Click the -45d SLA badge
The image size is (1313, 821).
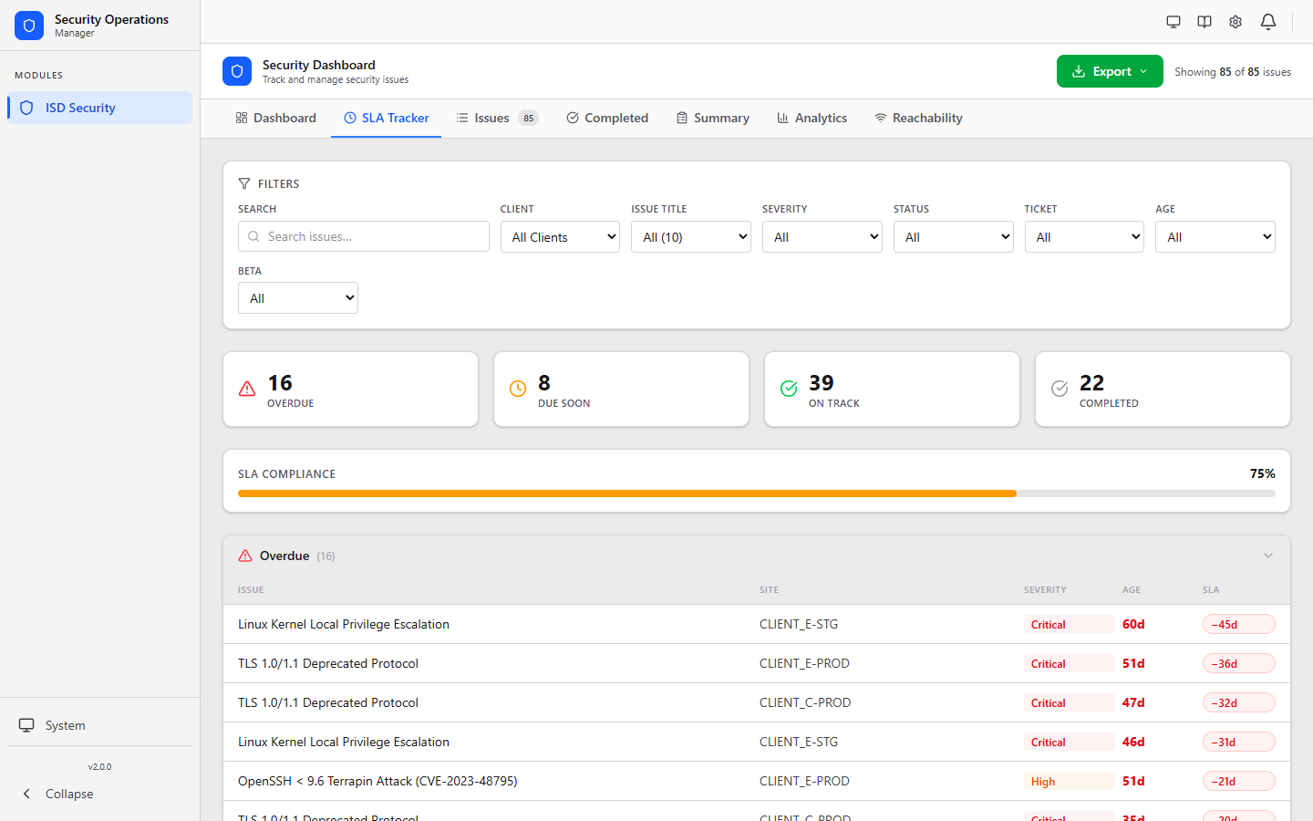1238,625
